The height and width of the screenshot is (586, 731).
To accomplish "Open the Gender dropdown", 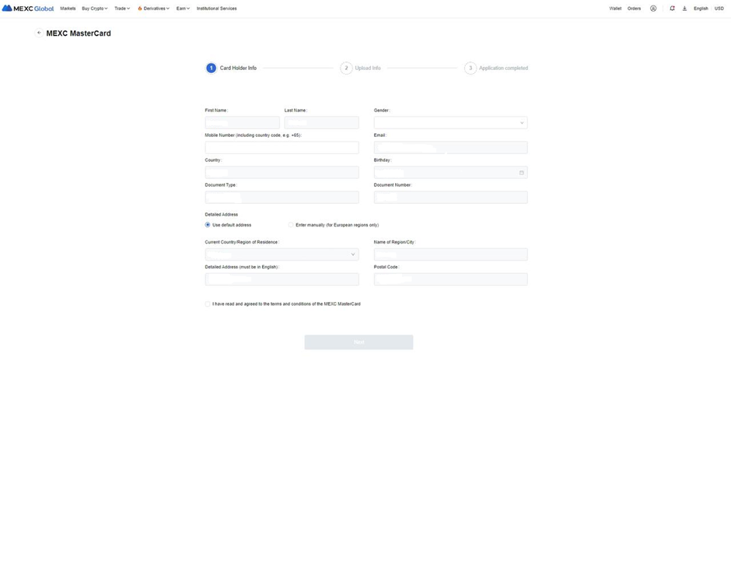I will click(x=450, y=123).
